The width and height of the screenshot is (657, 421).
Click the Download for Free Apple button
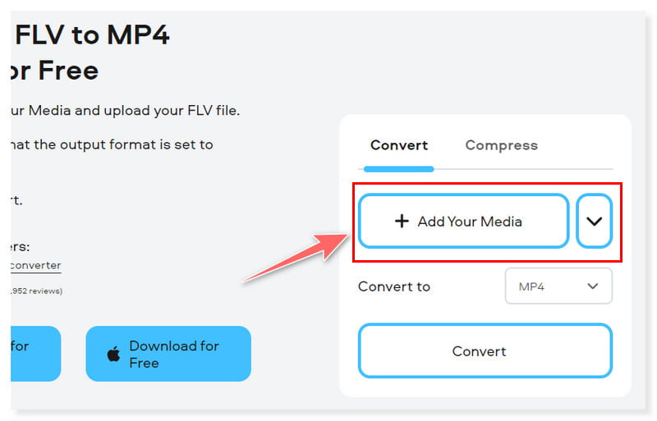pyautogui.click(x=168, y=354)
